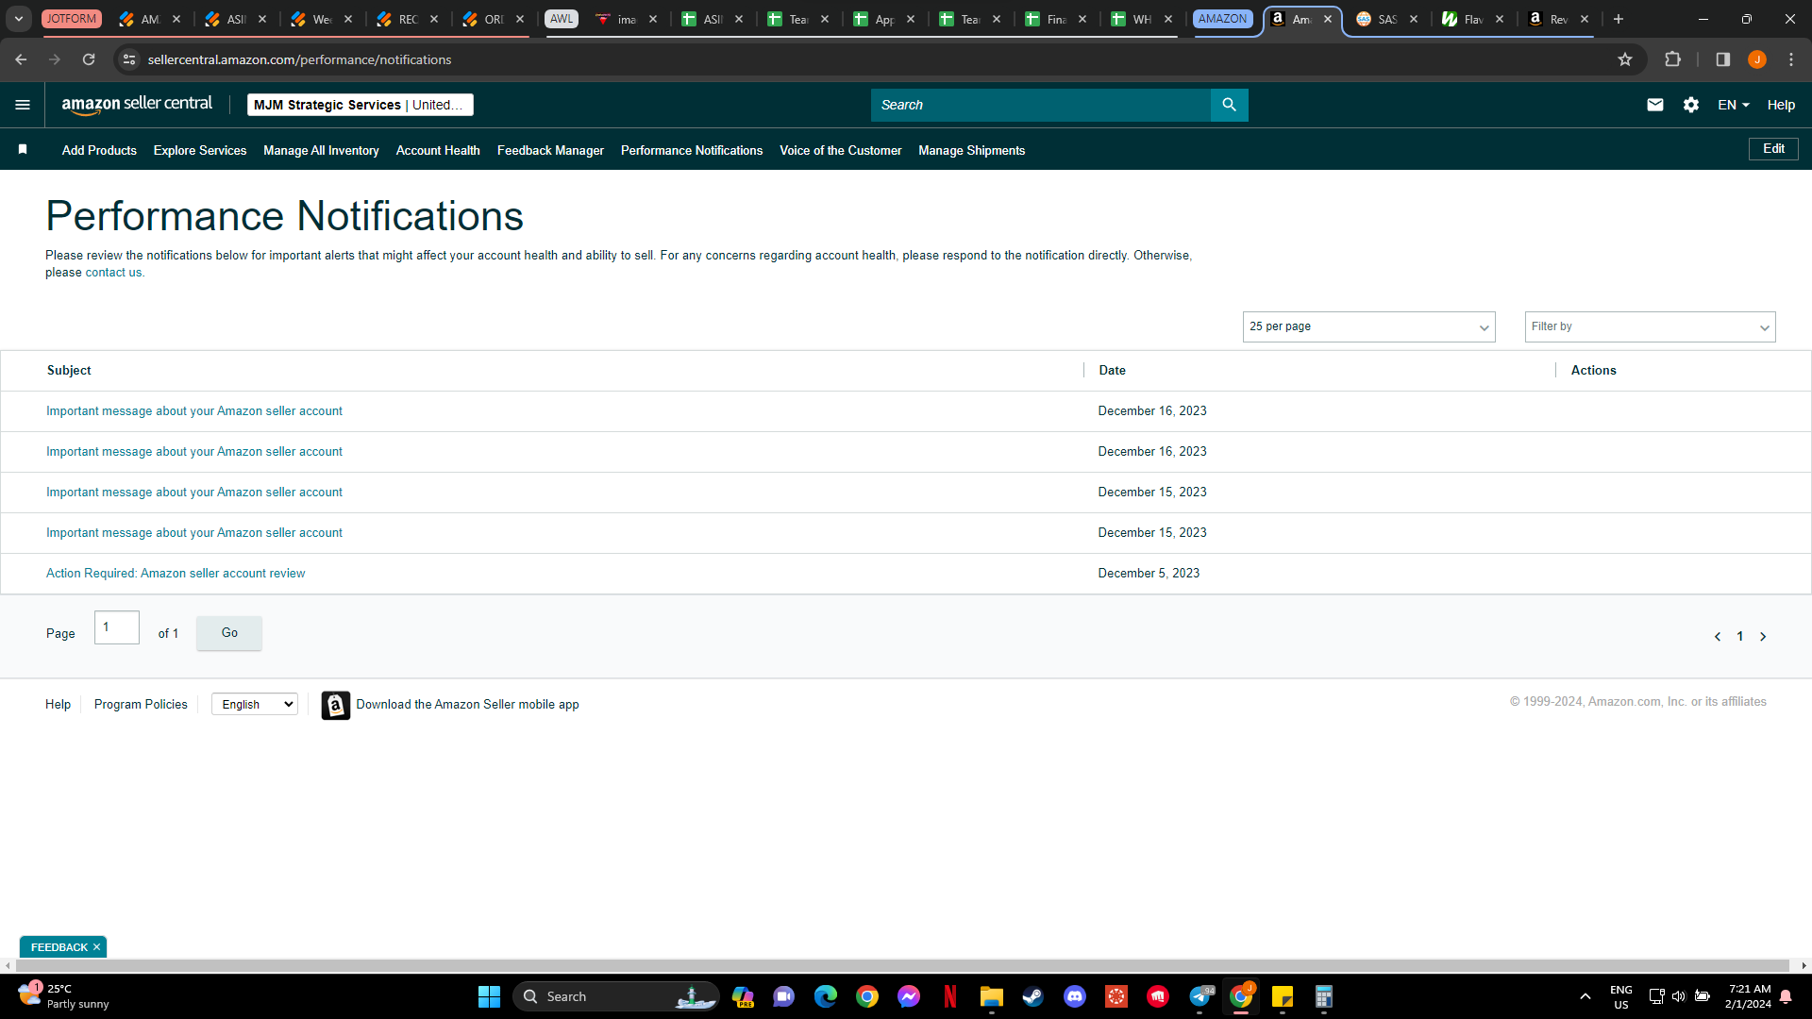The height and width of the screenshot is (1019, 1812).
Task: Open the footer Help link
Action: click(58, 705)
